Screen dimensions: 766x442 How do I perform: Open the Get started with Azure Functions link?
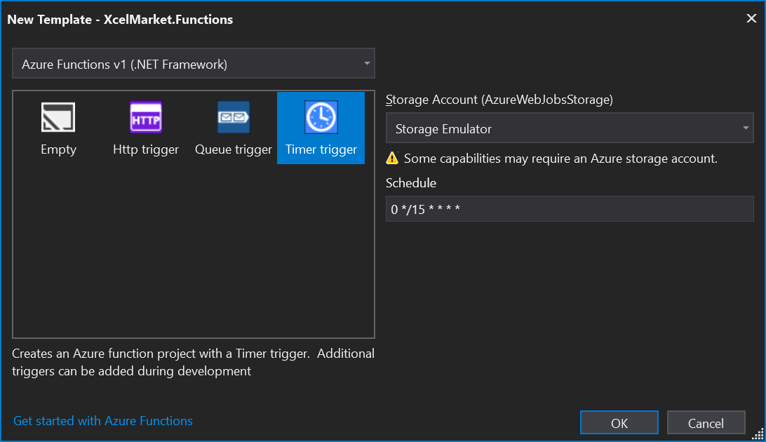point(103,421)
